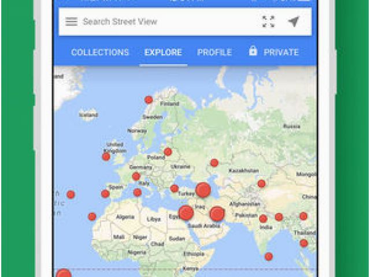Tap the red marker below China label
The width and height of the screenshot is (370, 277).
pos(304,216)
